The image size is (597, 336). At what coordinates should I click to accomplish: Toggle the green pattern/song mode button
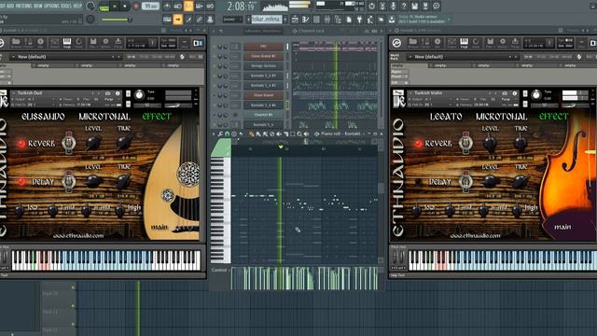(104, 7)
